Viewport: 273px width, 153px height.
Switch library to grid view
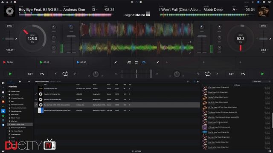coord(198,82)
